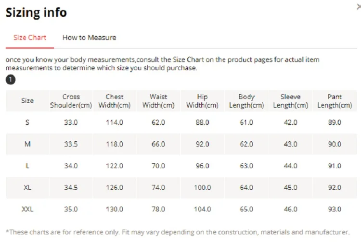Click the Sleeve Length(cm) header cell
The width and height of the screenshot is (361, 245).
point(291,101)
